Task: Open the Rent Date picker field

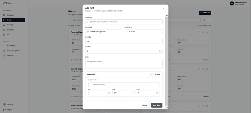Action: click(x=104, y=32)
